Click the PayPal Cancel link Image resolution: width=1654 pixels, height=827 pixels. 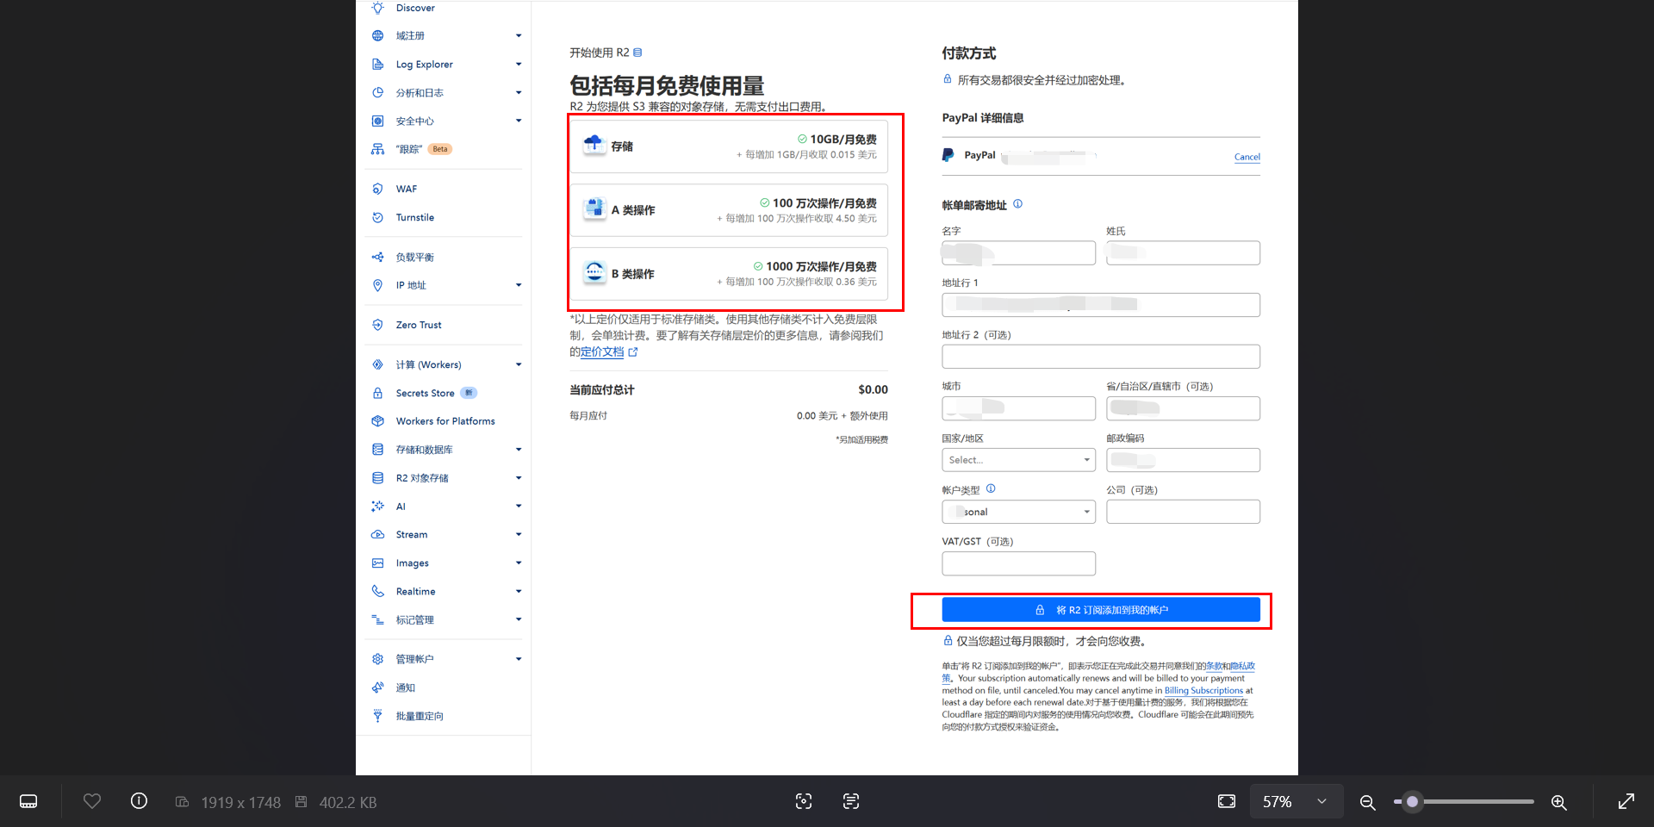(1247, 157)
